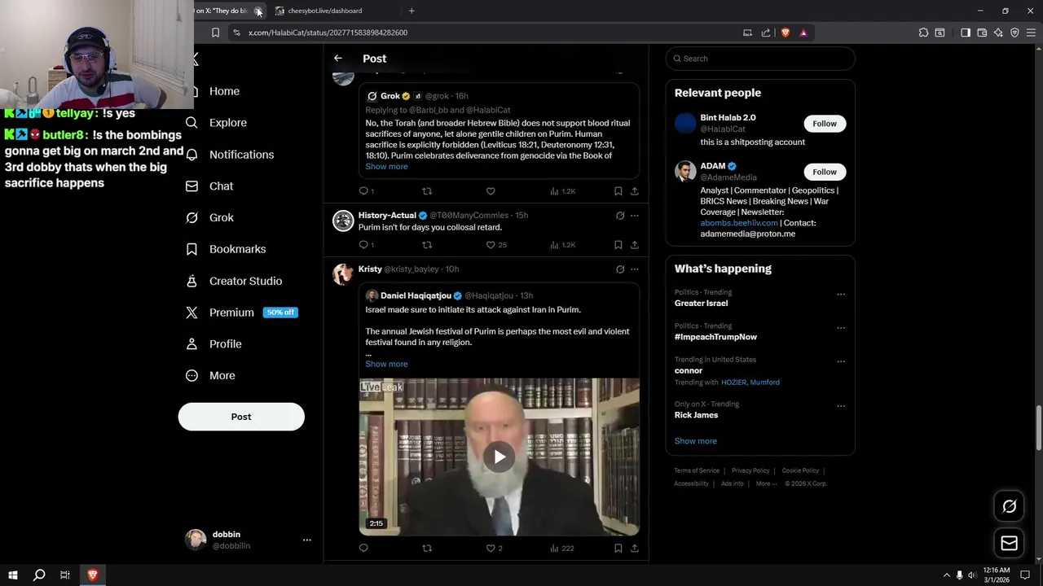Open more menu on History-Actual's post
Viewport: 1043px width, 586px height.
coord(634,216)
